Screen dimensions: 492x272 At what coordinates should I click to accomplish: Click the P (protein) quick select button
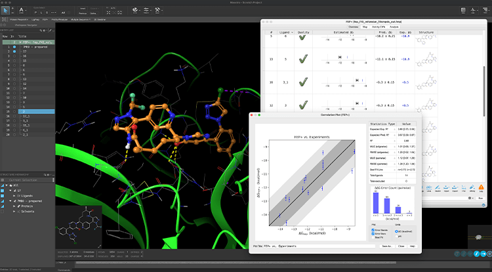35,13
